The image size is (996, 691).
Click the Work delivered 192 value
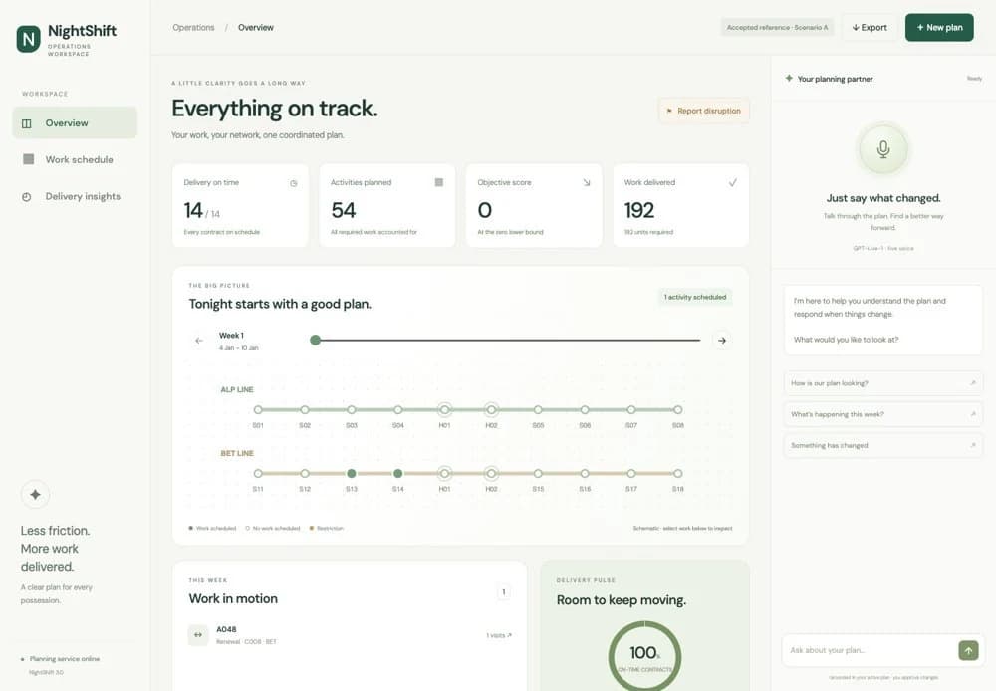(639, 210)
